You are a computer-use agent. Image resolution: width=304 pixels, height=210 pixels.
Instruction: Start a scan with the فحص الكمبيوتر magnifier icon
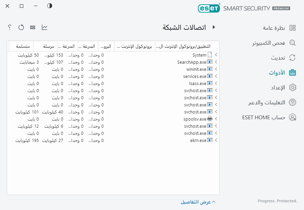(293, 43)
